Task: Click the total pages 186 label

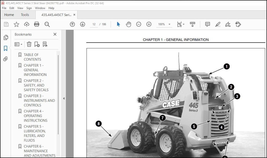Action: coord(104,24)
